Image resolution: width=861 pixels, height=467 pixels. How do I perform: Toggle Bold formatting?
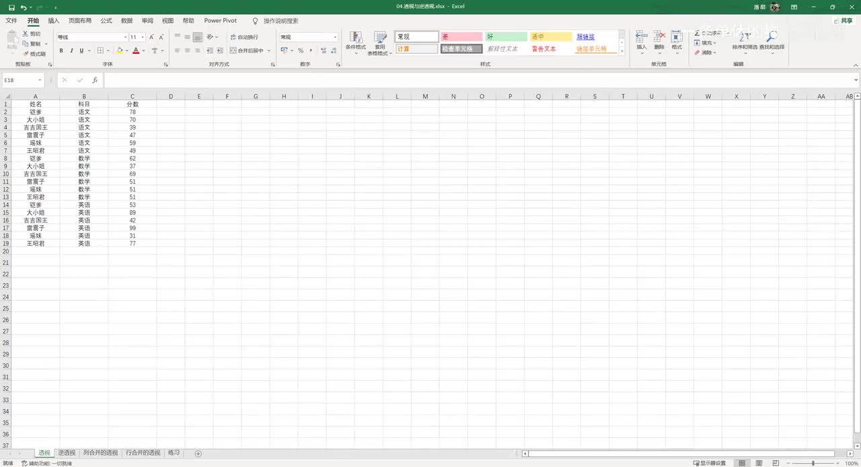point(61,50)
